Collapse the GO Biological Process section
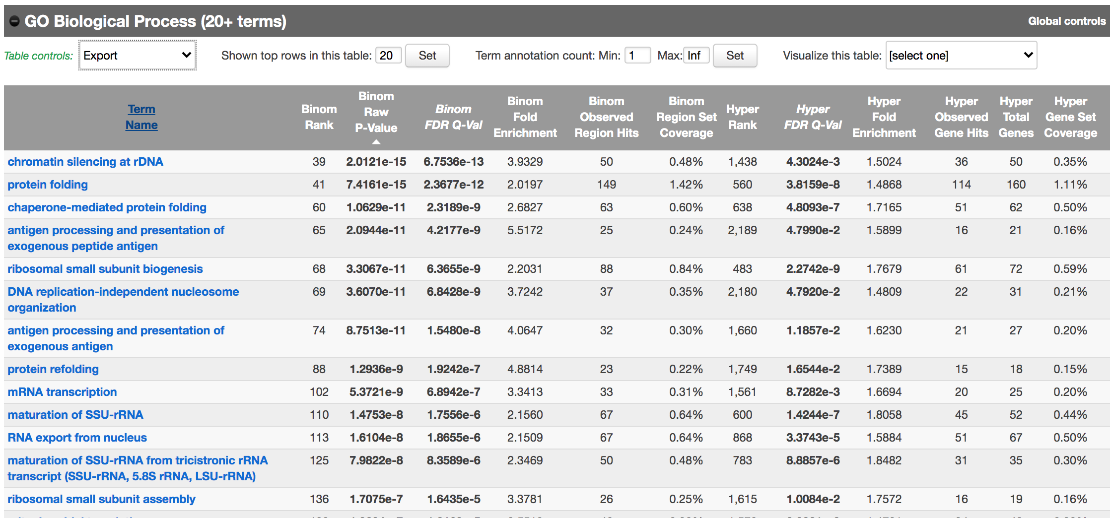 pos(14,21)
